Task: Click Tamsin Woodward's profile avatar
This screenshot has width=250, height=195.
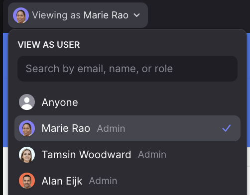Action: (x=27, y=155)
